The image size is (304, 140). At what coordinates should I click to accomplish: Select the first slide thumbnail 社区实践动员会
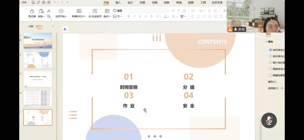point(38,41)
